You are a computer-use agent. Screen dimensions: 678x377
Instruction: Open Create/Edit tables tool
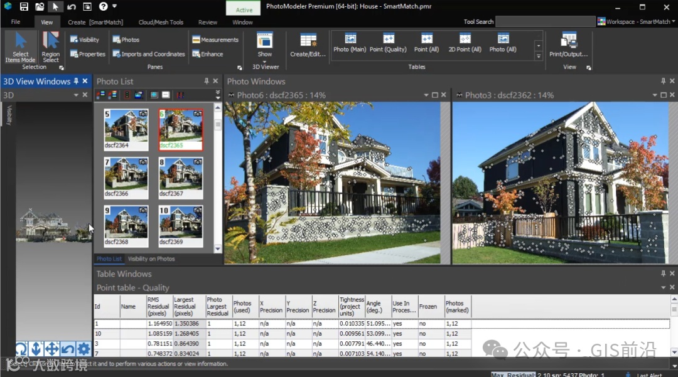pos(308,45)
